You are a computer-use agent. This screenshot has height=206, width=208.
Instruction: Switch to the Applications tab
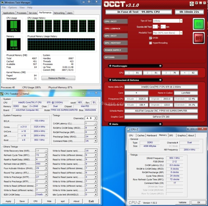(x=9, y=13)
